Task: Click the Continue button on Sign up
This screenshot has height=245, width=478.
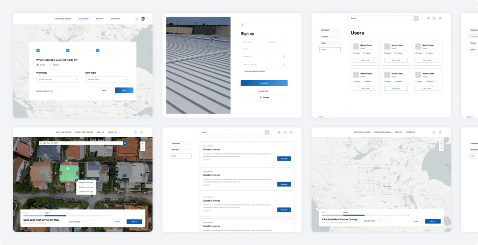Action: (264, 83)
